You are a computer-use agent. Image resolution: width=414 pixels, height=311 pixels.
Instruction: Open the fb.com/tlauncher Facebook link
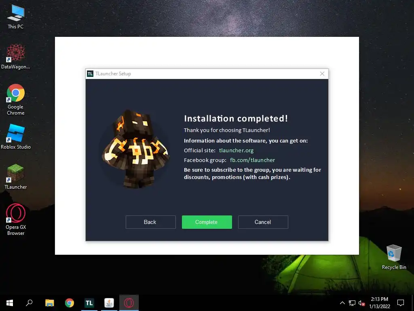tap(252, 160)
